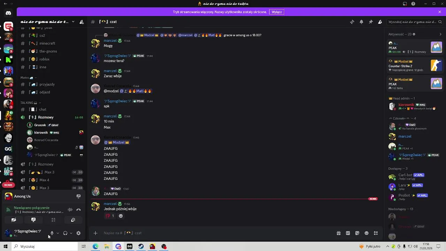This screenshot has height=251, width=446.
Task: Open the GIF picker
Action: point(348,233)
